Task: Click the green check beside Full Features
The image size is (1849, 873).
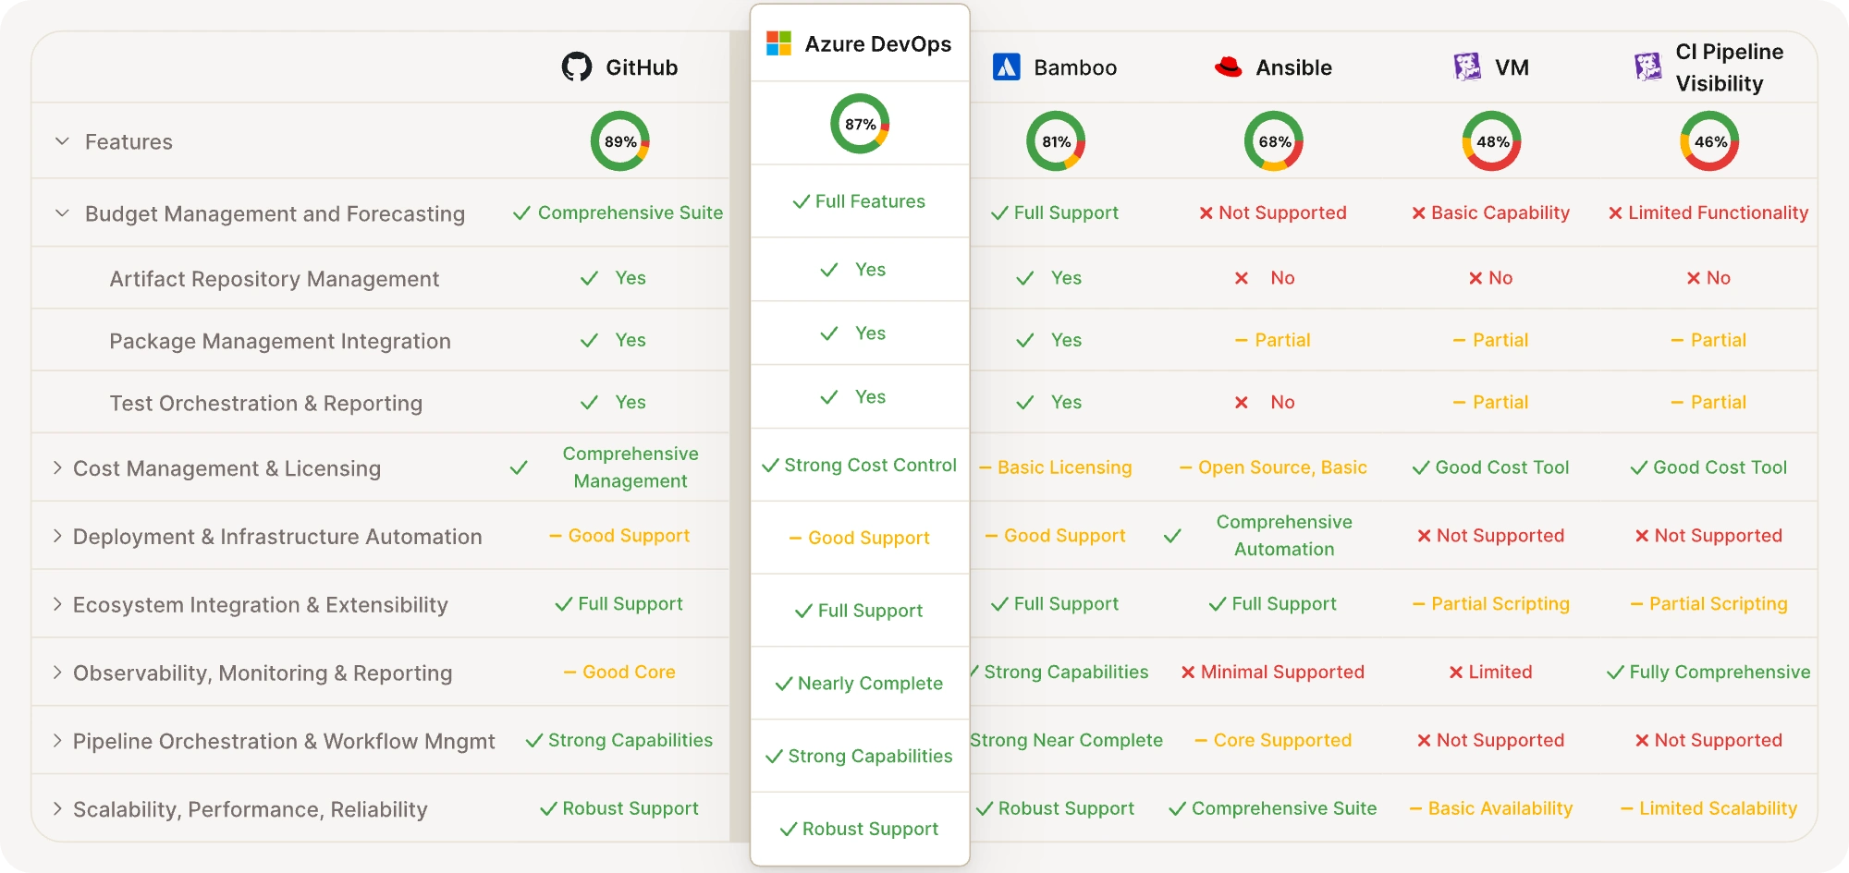Action: tap(799, 200)
